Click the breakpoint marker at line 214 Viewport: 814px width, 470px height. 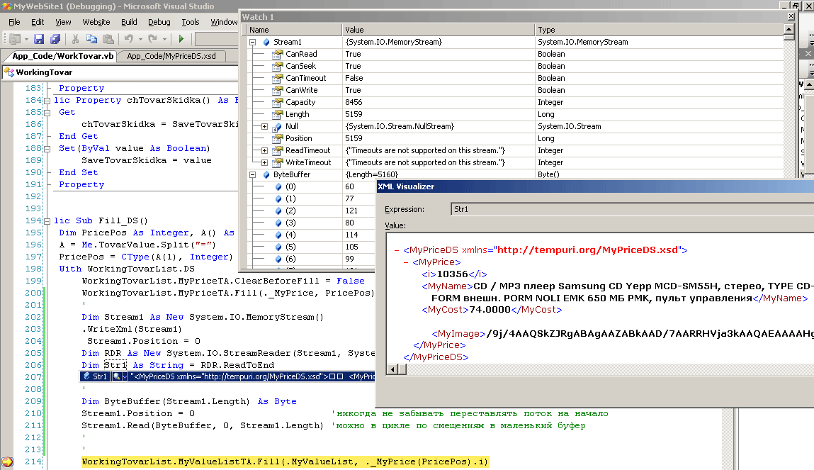coord(7,462)
